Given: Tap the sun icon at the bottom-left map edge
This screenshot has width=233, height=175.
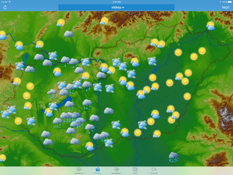Looking at the screenshot, I should 3,158.
